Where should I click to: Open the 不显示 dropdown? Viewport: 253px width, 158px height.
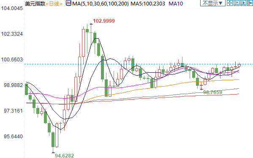point(212,3)
